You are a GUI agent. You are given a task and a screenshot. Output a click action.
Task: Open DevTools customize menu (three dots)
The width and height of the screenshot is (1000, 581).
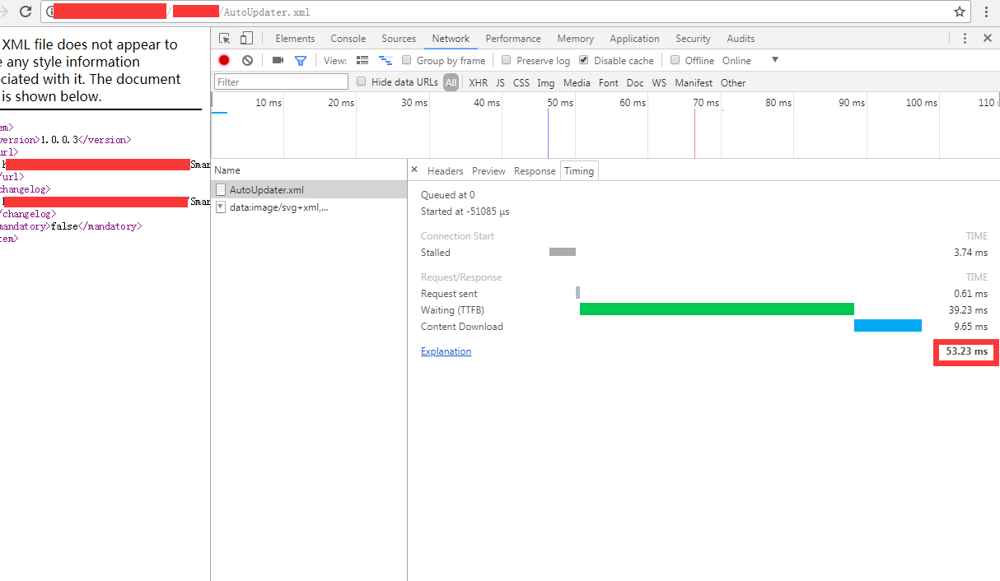coord(965,39)
